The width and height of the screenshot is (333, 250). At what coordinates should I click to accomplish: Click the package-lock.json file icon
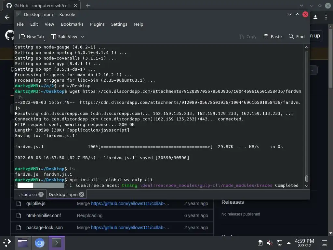(x=19, y=228)
